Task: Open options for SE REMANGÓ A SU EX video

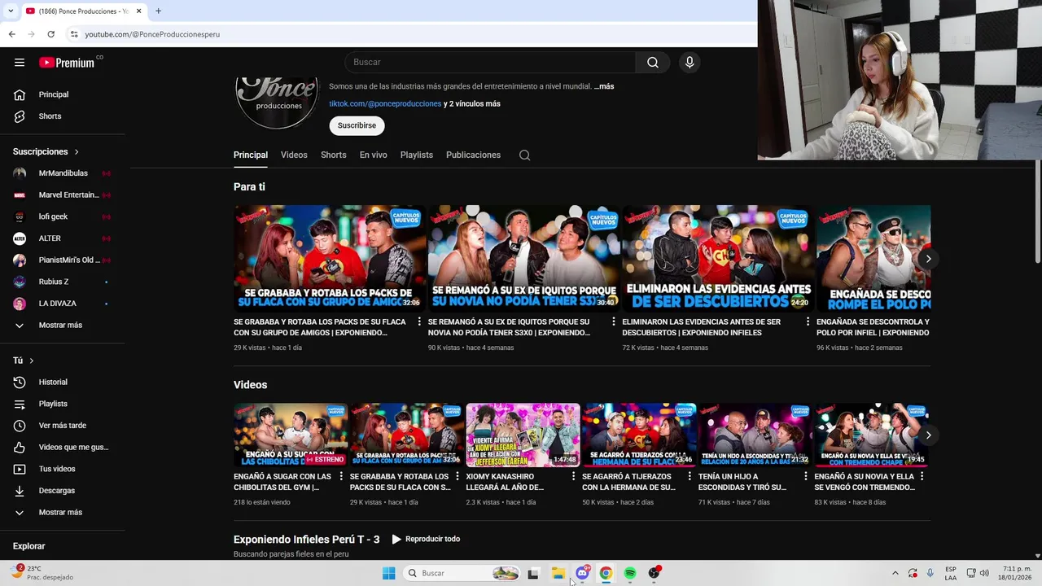Action: click(614, 322)
